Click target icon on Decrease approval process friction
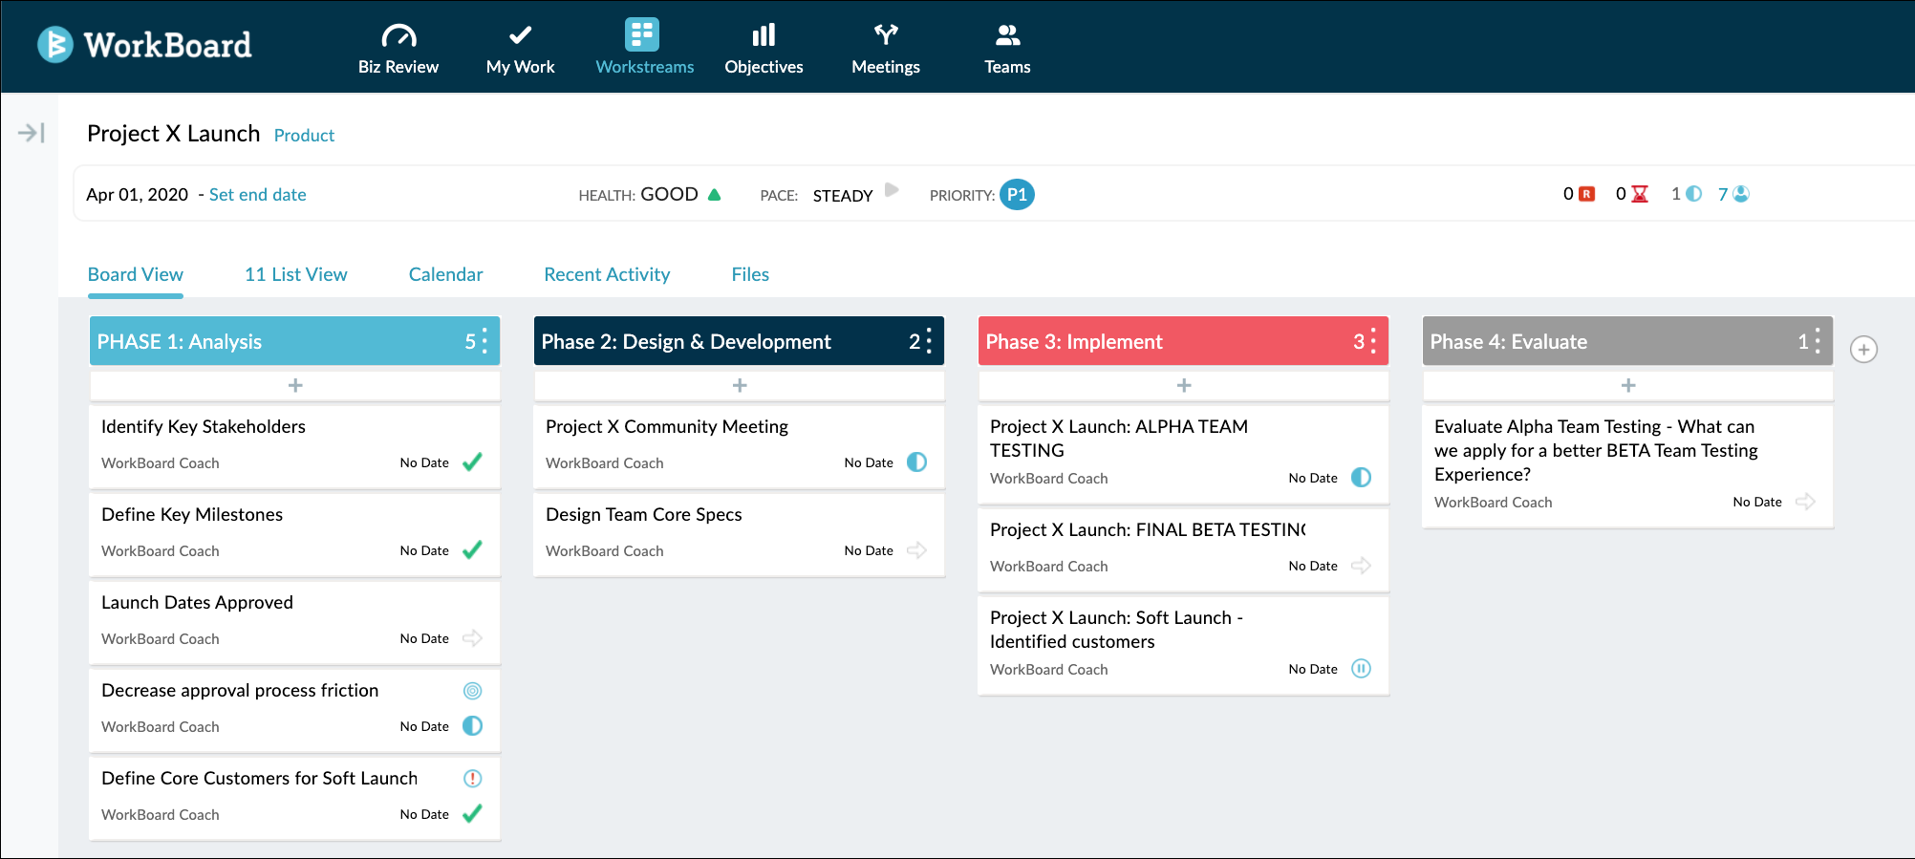 tap(472, 691)
